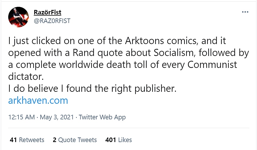Screen dimensions: 257x150
Task: Click the 'worldwide death toll' phrase
Action: click(108, 65)
